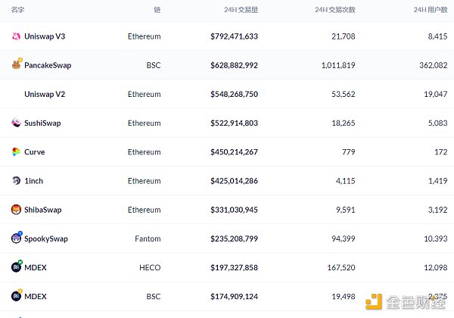Screen dimensions: 454x318
Task: Click the PancakeSwap bunny logo icon
Action: tap(16, 65)
